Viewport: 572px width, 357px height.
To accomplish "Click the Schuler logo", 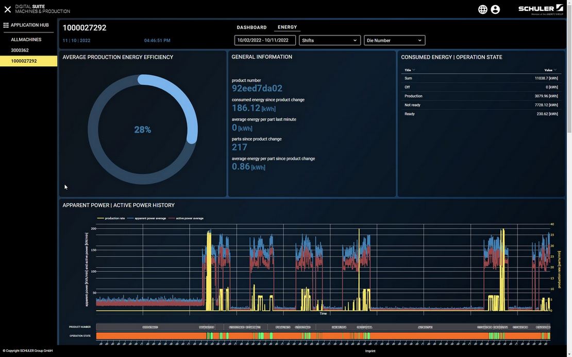I will pyautogui.click(x=541, y=9).
